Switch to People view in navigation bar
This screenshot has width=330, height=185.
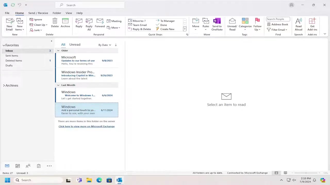pos(28,166)
